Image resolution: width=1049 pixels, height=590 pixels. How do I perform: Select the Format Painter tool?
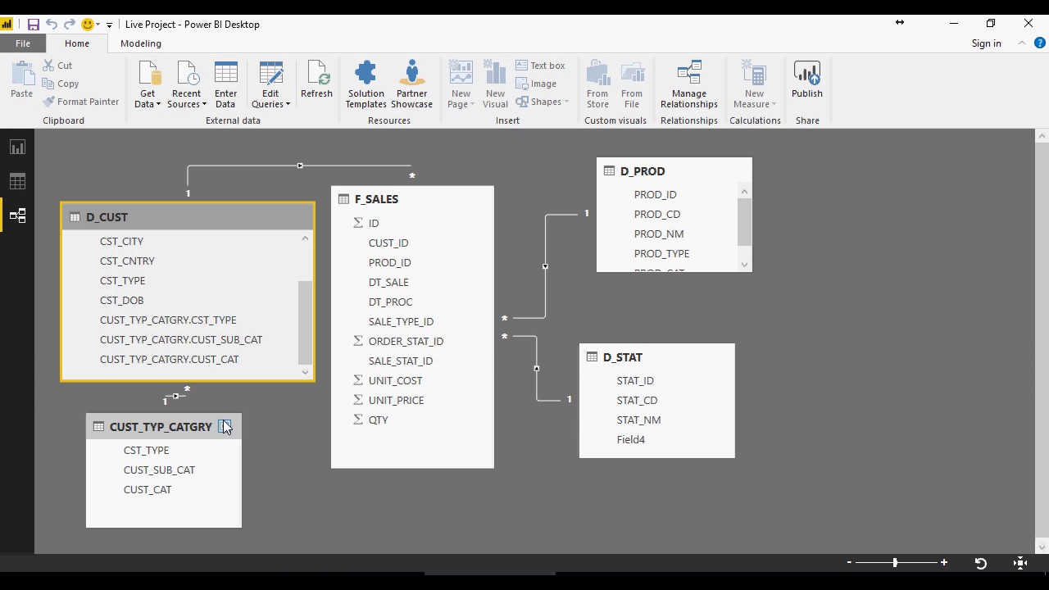79,102
